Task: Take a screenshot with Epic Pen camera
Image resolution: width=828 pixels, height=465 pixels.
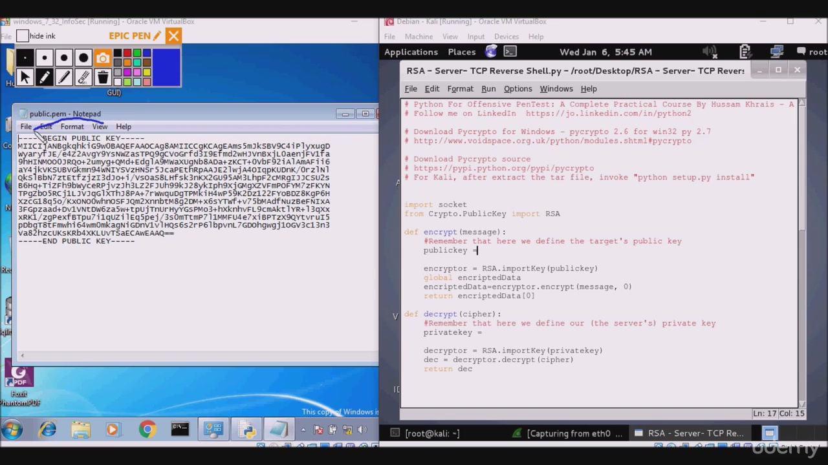Action: pyautogui.click(x=102, y=58)
